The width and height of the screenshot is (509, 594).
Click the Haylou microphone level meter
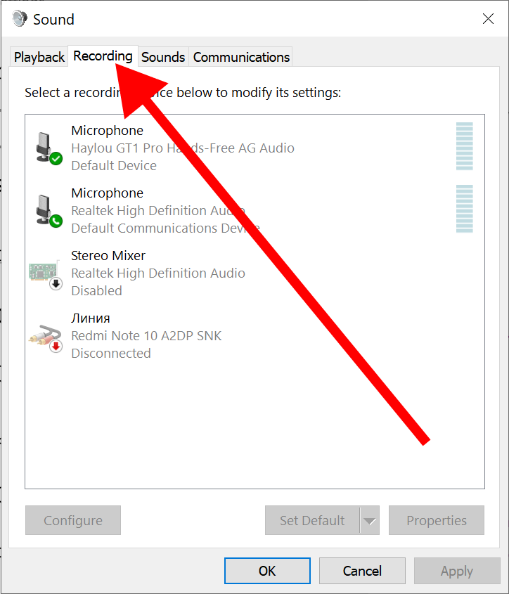464,146
